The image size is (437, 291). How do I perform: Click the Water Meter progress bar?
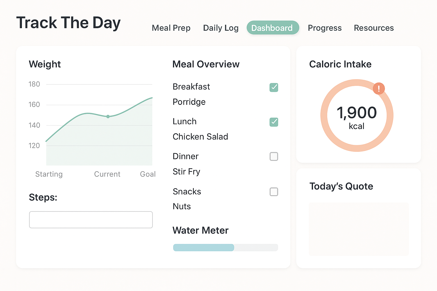(x=225, y=248)
